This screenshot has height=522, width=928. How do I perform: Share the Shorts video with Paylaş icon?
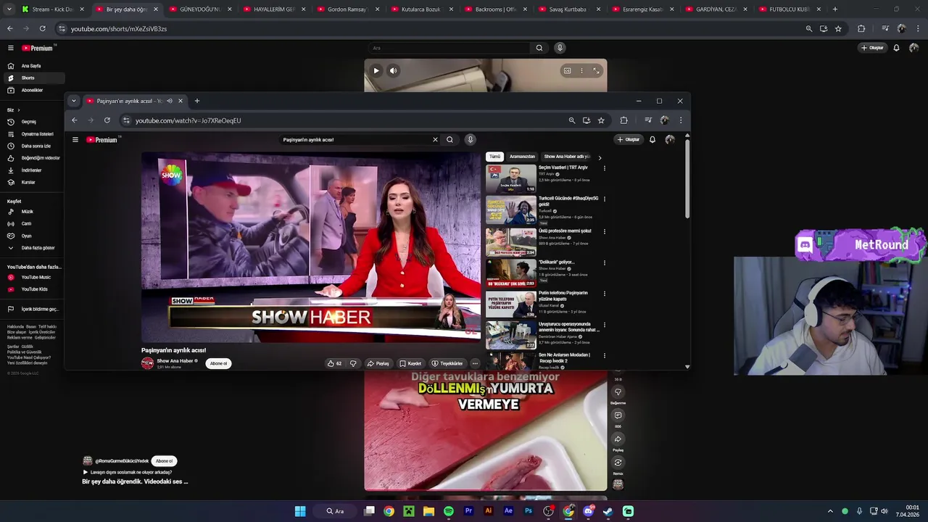click(618, 439)
